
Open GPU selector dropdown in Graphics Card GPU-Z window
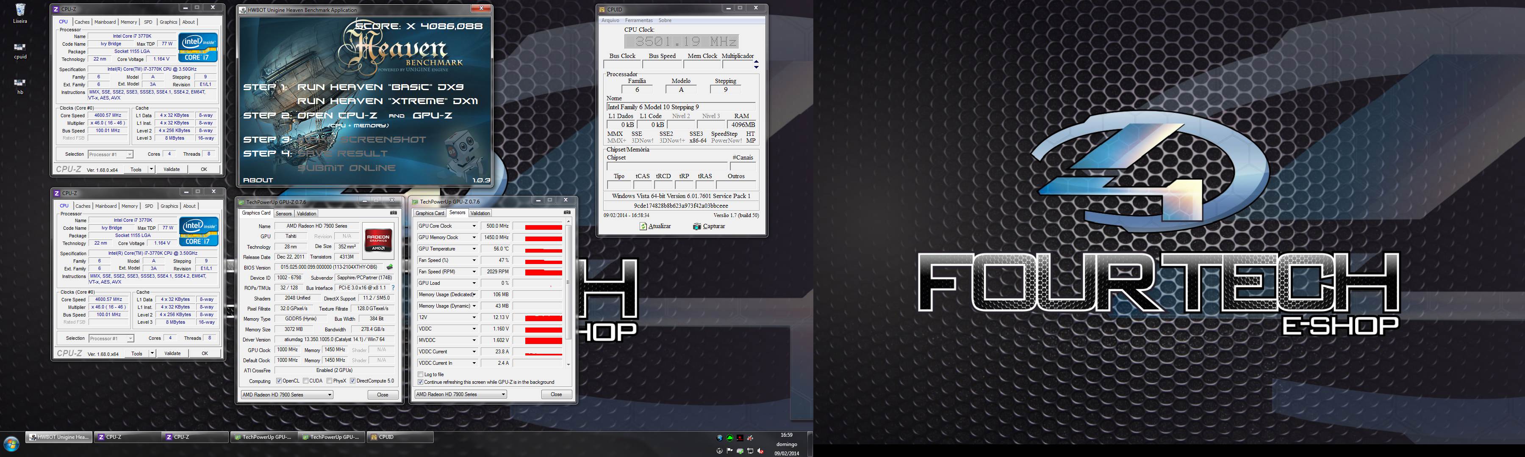point(286,395)
